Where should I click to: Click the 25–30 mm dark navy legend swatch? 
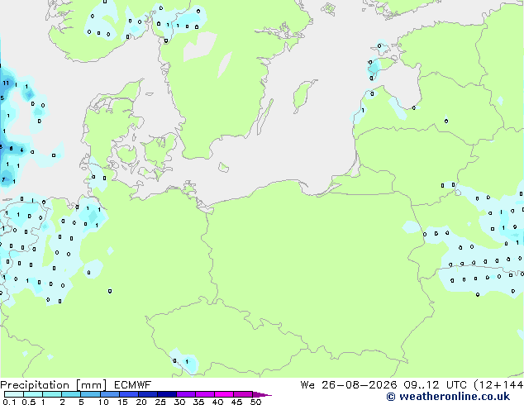click(x=166, y=394)
